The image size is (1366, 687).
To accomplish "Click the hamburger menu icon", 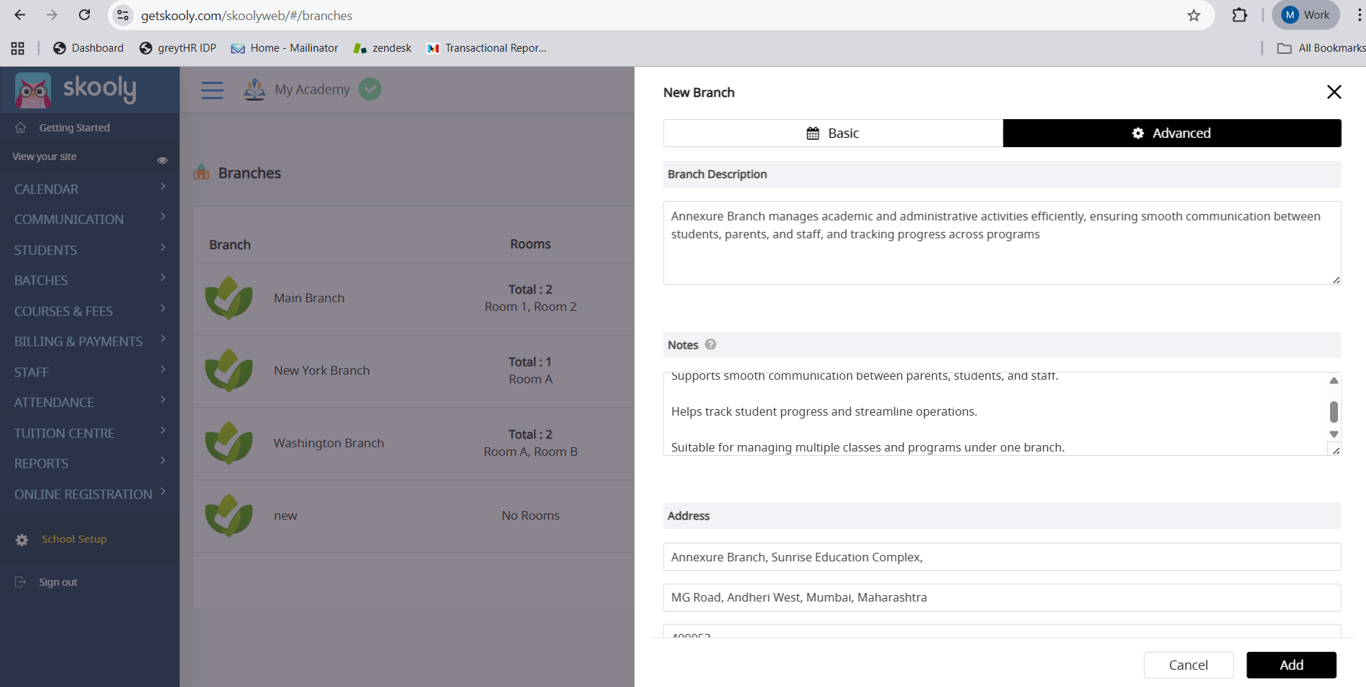I will coord(212,90).
